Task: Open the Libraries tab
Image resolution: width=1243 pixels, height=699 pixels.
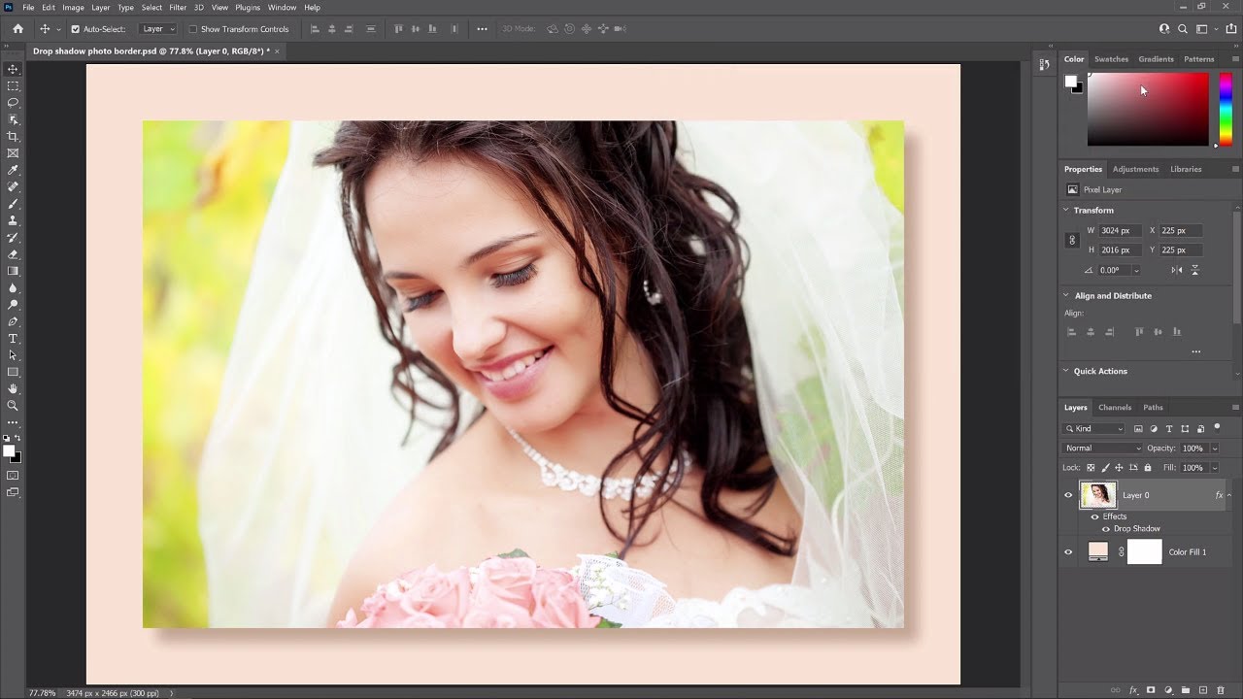Action: point(1186,169)
